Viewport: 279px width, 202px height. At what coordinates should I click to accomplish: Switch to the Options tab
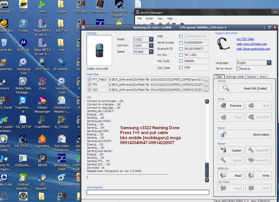pos(251,76)
